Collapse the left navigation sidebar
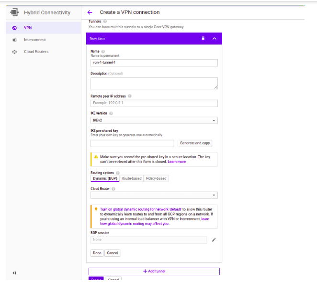 [x=14, y=273]
